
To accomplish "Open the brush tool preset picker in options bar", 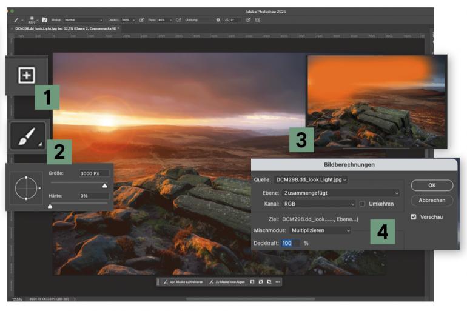I will tap(17, 20).
